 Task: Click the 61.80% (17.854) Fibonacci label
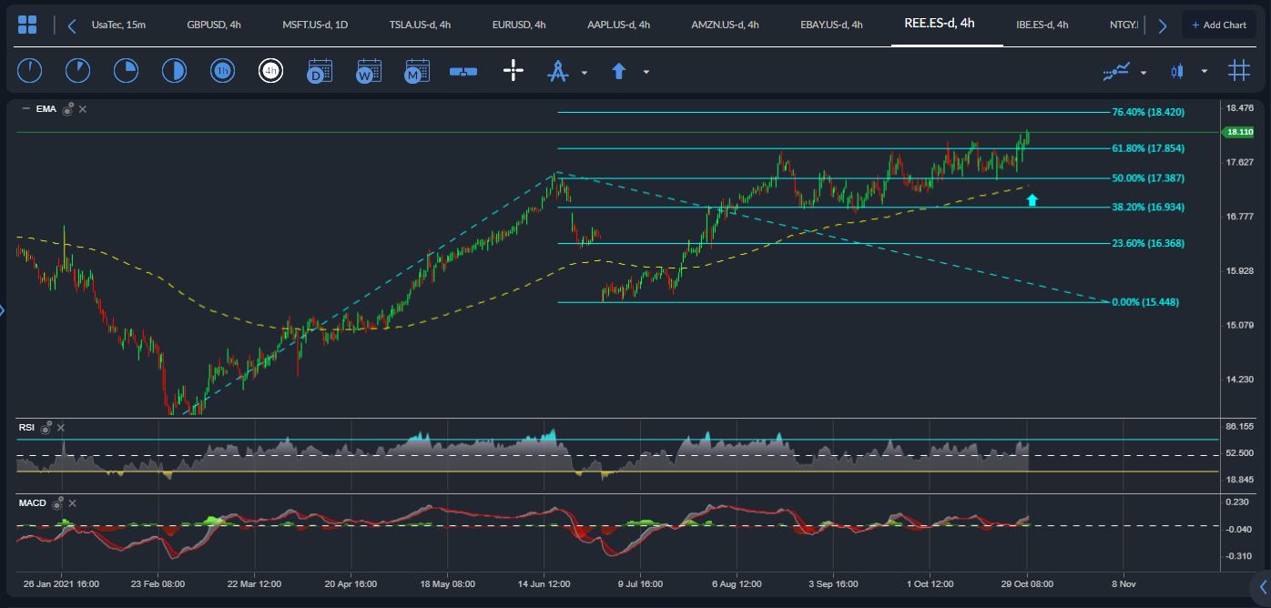[x=1148, y=148]
